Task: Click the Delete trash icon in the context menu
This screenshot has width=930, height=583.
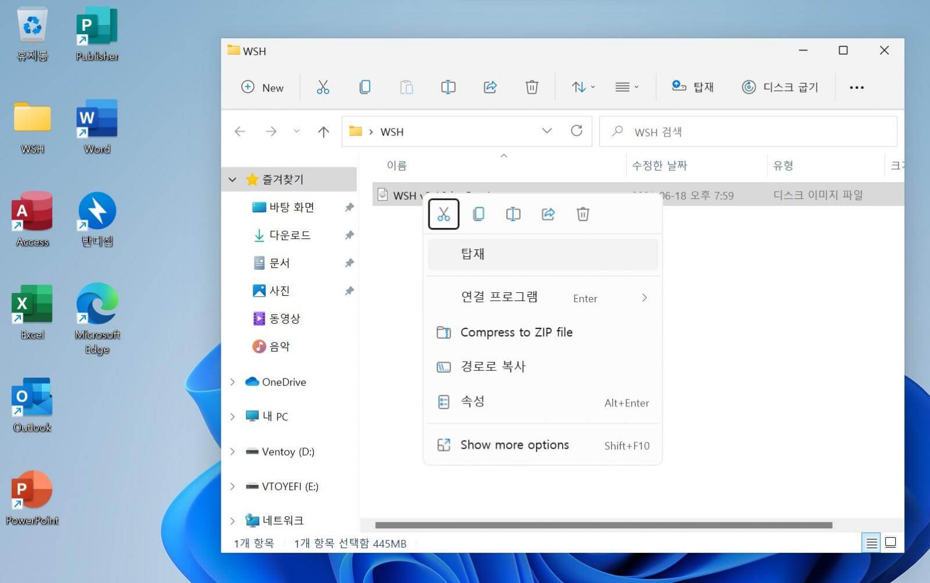Action: [583, 214]
